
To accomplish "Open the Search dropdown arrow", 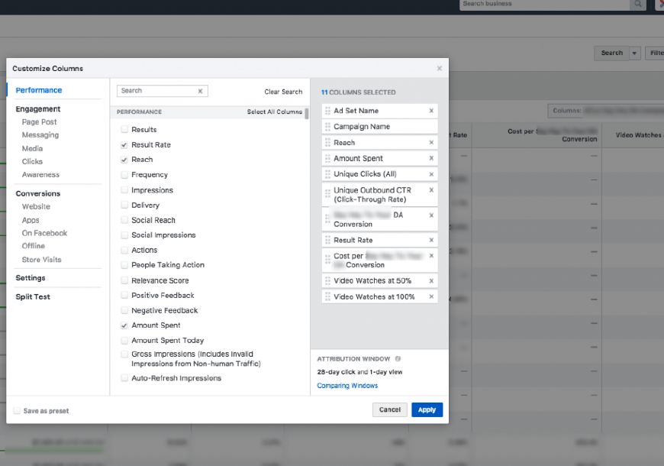I will coord(634,53).
